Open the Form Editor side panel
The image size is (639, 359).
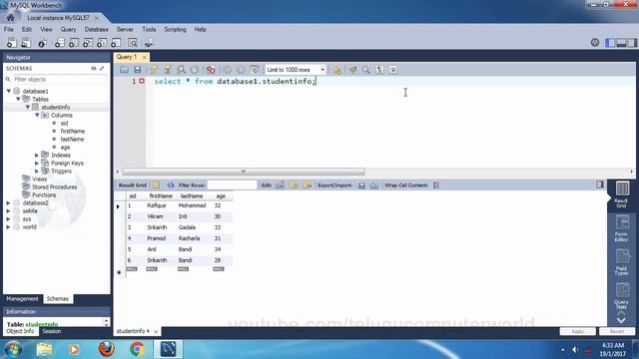point(622,228)
